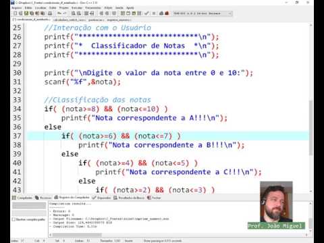
Task: Switch to the Depuração bottom tab
Action: [101, 198]
